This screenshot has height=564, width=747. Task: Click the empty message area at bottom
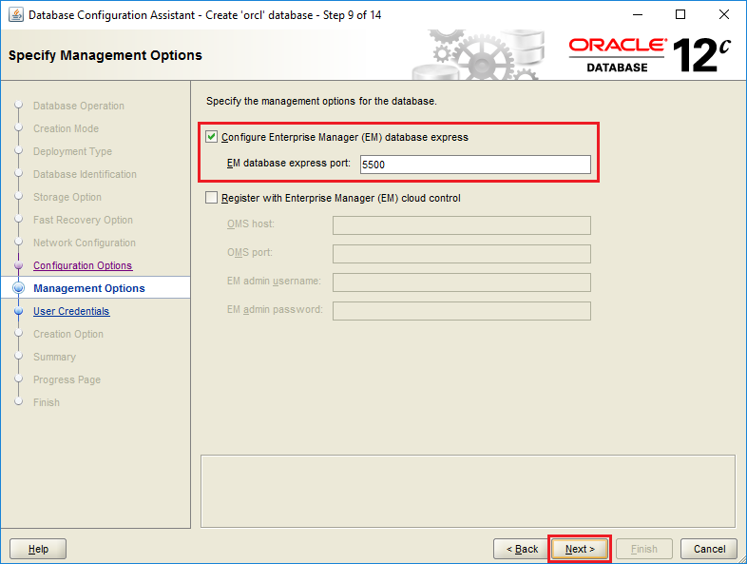pos(468,491)
